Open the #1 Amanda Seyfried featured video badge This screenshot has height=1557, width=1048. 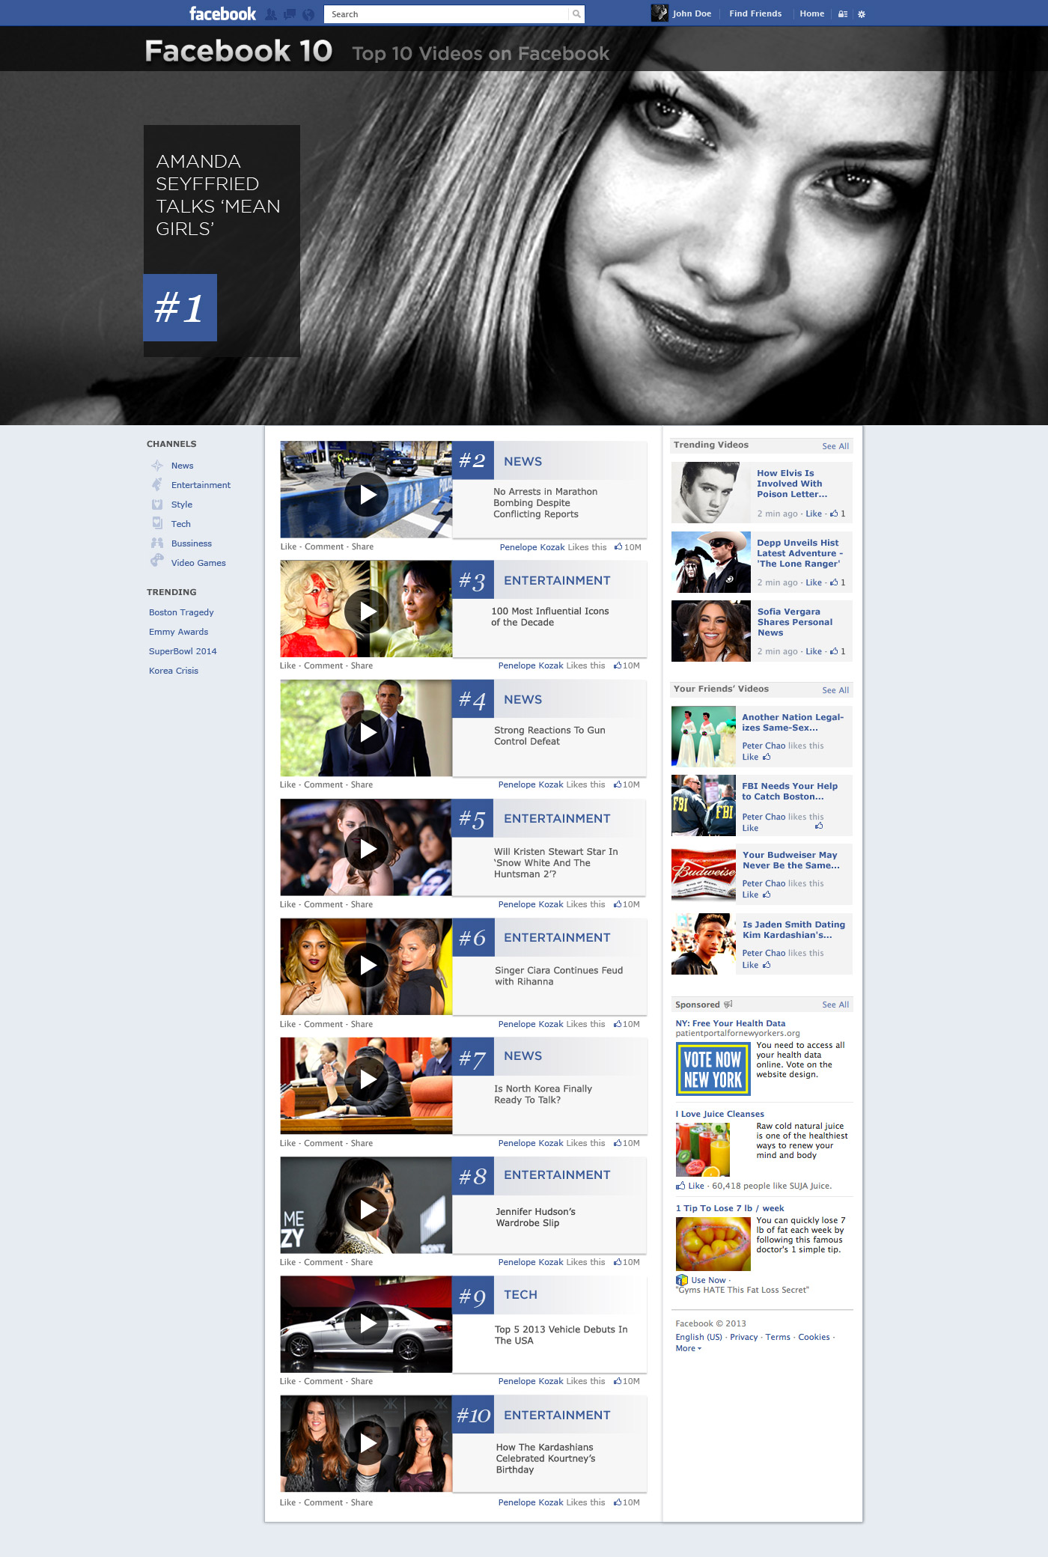pyautogui.click(x=180, y=308)
